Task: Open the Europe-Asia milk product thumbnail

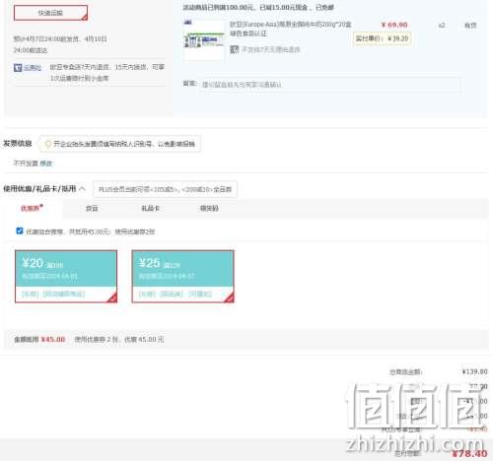Action: pyautogui.click(x=204, y=41)
